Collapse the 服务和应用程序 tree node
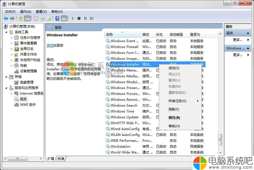The height and width of the screenshot is (170, 254). tap(6, 88)
